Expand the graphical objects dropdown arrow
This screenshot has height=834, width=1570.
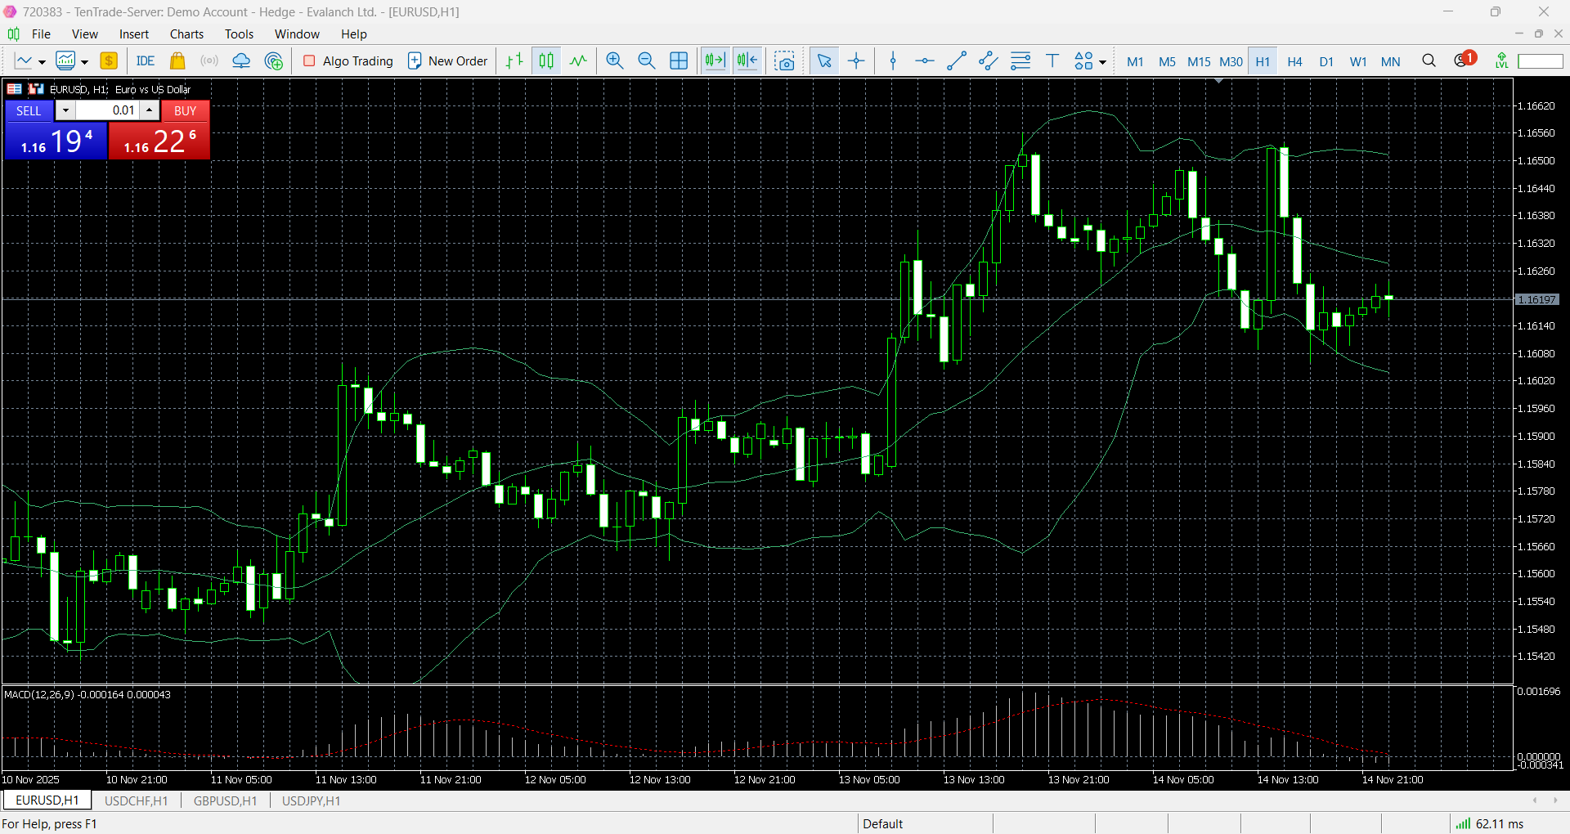(1102, 62)
